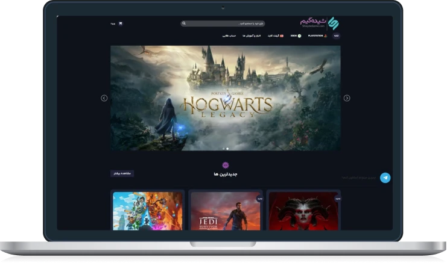Open the خانه home menu item
447x263 pixels.
(336, 36)
